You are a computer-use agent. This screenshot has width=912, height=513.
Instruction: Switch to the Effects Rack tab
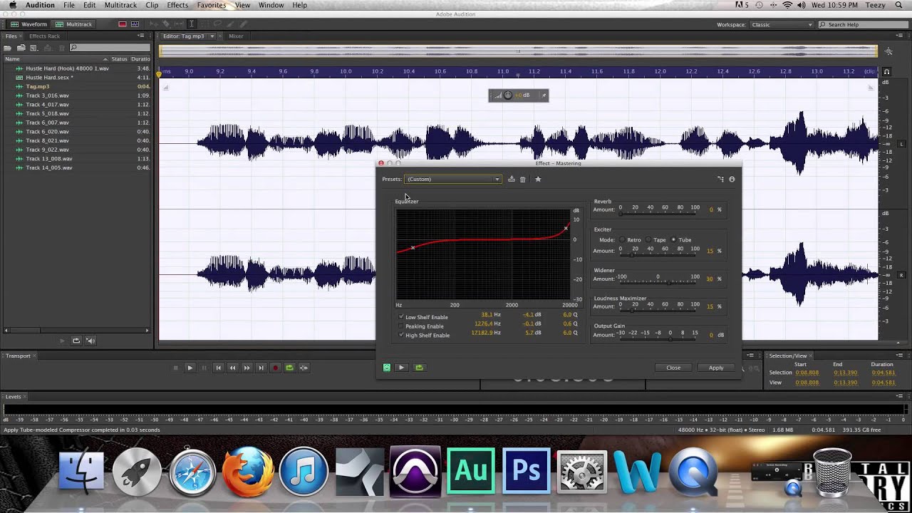(x=44, y=36)
